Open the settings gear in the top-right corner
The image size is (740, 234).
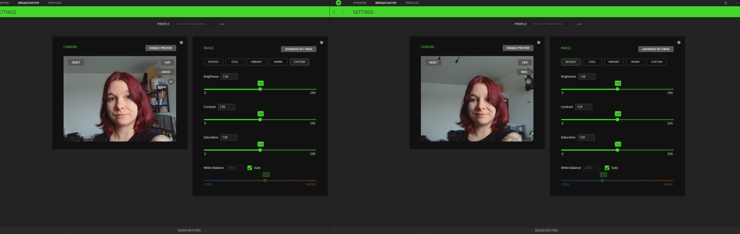(x=726, y=3)
